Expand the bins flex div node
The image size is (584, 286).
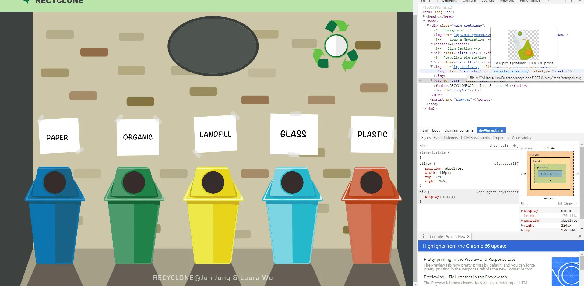coord(431,62)
